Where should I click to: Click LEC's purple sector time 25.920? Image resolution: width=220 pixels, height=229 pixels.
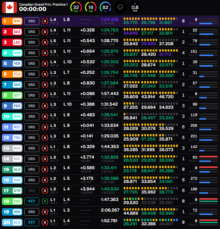click(149, 44)
